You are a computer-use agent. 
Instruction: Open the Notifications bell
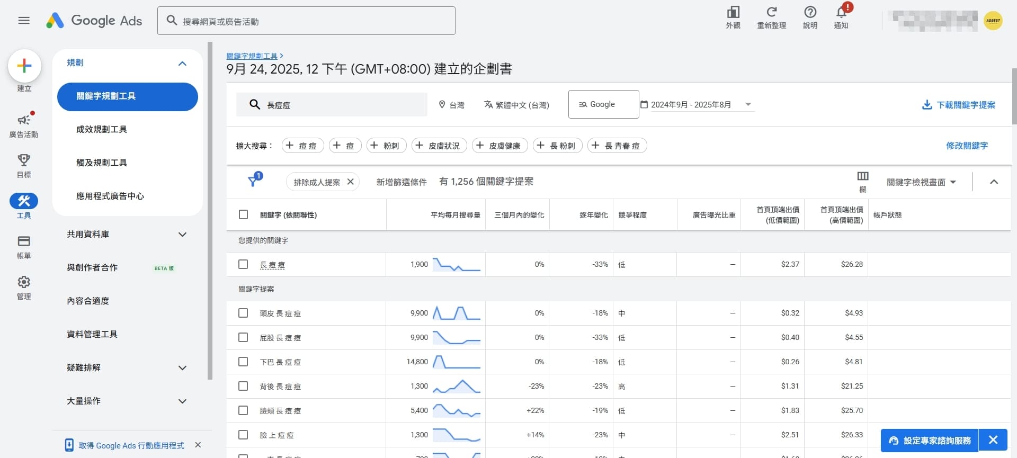[841, 12]
